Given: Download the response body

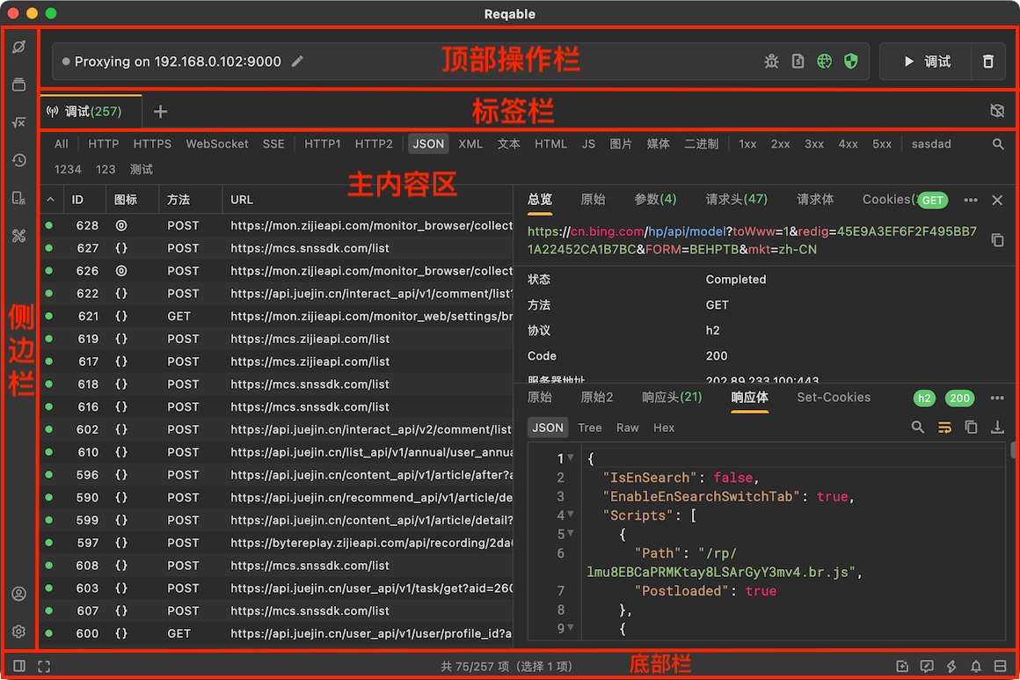Looking at the screenshot, I should 996,427.
